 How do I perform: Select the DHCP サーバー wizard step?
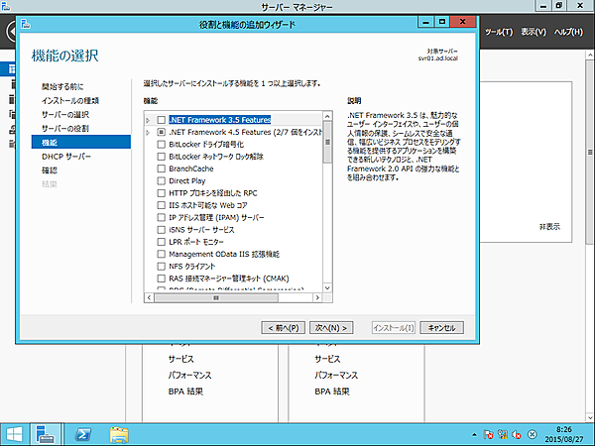pos(66,157)
